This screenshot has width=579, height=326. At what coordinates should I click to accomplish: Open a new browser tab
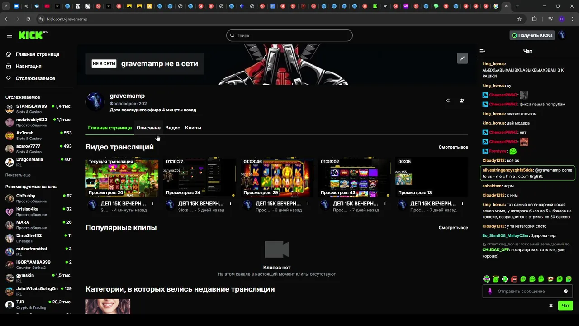(517, 6)
